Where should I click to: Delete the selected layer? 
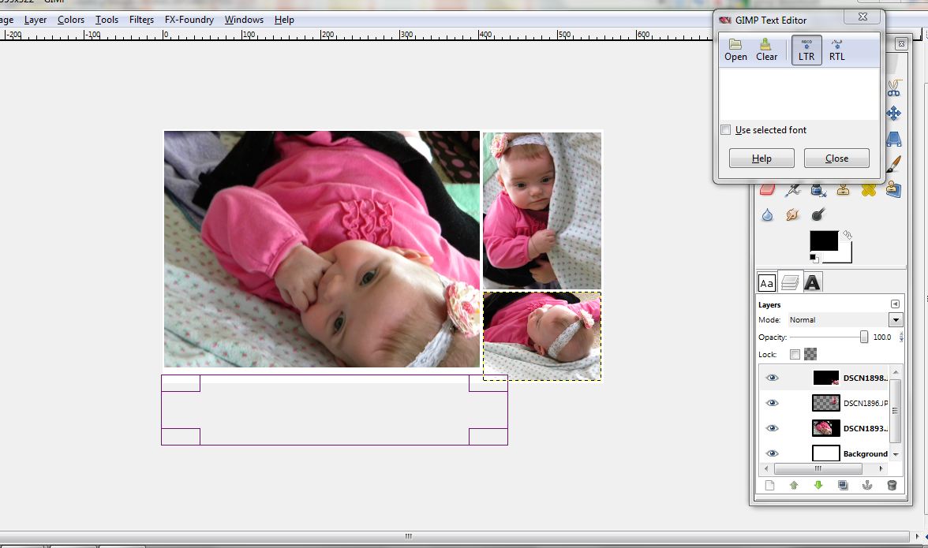892,486
